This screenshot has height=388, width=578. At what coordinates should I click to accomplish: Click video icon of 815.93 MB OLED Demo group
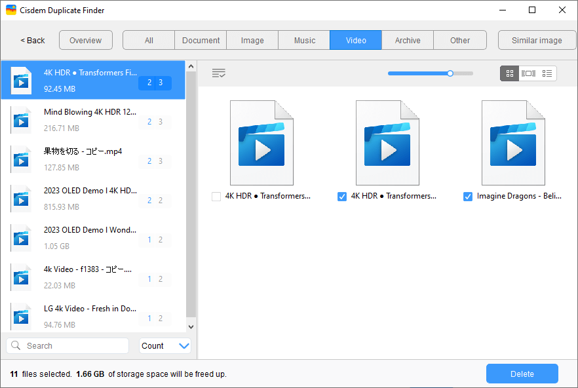click(x=21, y=199)
